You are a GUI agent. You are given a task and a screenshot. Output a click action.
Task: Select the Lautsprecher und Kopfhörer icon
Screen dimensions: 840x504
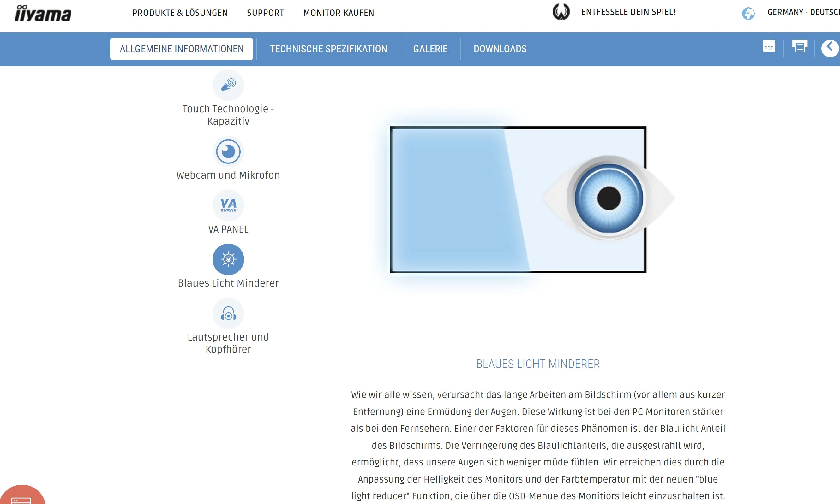(228, 313)
